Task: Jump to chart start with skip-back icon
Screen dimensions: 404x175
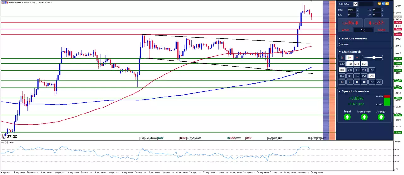Action: click(x=342, y=82)
